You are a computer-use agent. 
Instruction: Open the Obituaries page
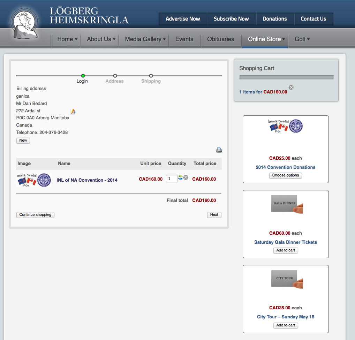[220, 39]
